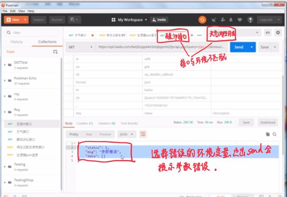Open the notifications bell icon
The height and width of the screenshot is (197, 287).
coord(231,19)
